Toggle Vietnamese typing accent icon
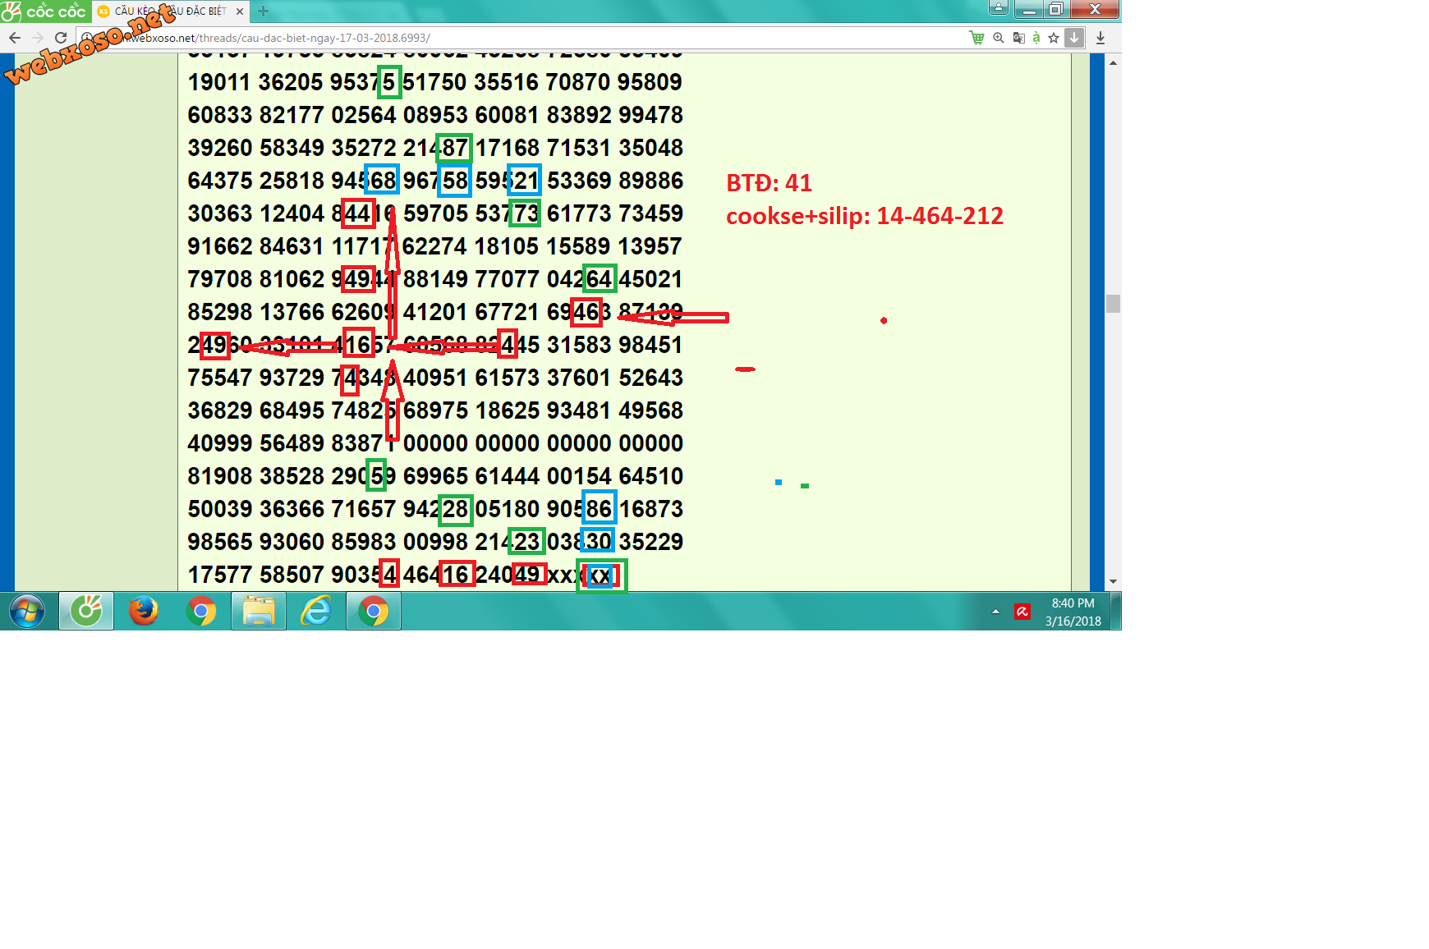This screenshot has height=949, width=1429. (x=1036, y=38)
